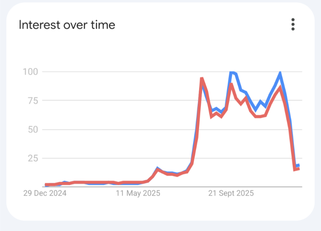
Task: Click the 50 y-axis label
Action: pos(33,129)
